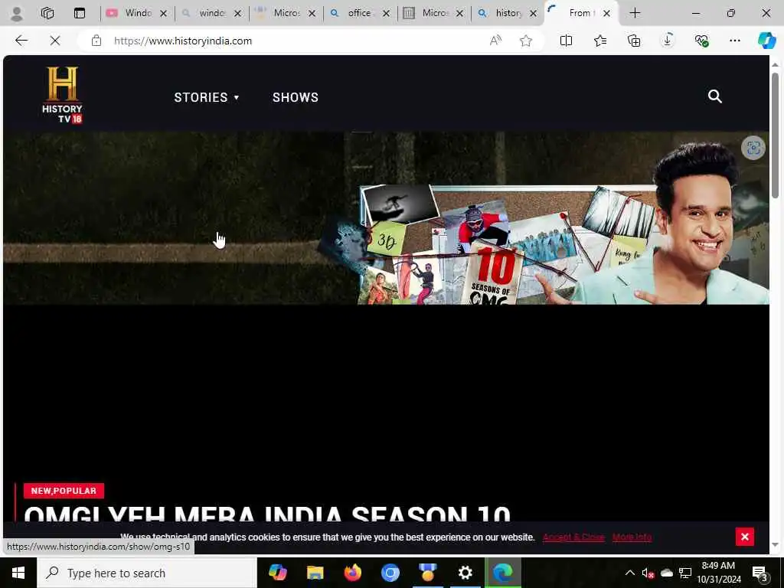Open Split screen icon
Screen dimensions: 784x588
click(x=566, y=41)
